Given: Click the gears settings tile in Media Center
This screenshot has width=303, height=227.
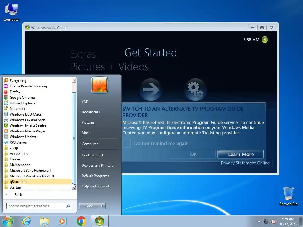Looking at the screenshot, I should click(x=195, y=90).
